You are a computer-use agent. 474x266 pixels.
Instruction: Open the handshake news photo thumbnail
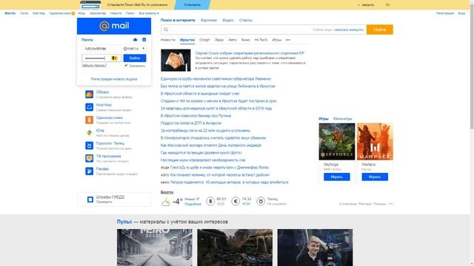pos(176,61)
